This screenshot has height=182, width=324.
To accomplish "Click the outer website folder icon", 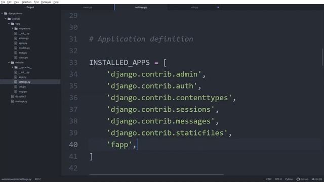I will 9,19.
